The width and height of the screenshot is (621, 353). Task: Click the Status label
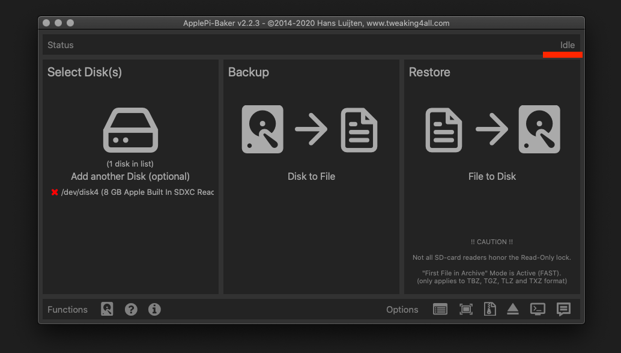click(61, 45)
